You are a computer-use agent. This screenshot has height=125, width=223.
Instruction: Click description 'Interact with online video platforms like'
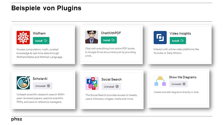176,49
